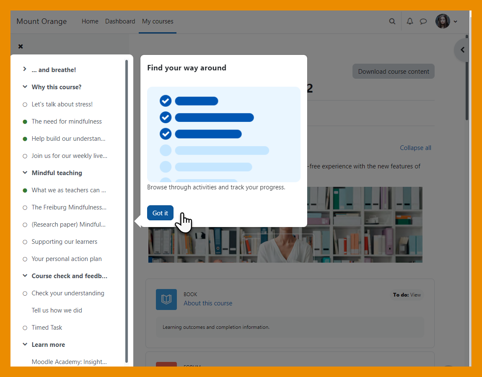Click the course index scrollbar
Viewport: 482px width, 377px height.
(127, 209)
